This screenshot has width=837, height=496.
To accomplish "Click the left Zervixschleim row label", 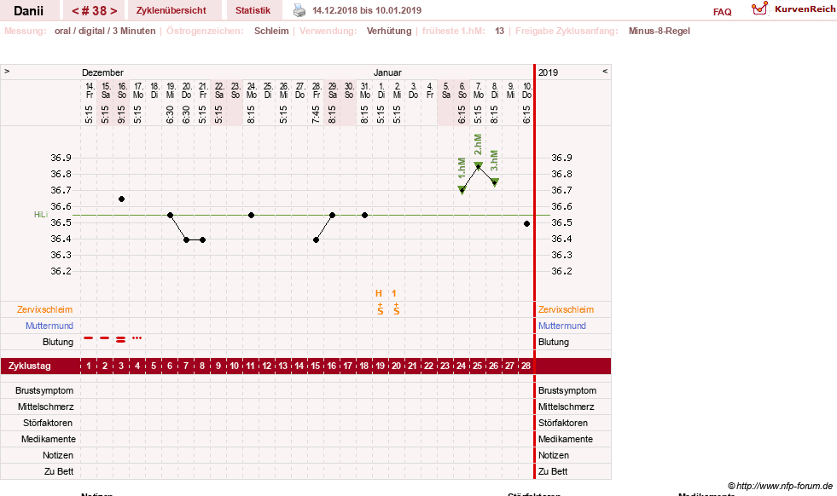I will click(45, 309).
